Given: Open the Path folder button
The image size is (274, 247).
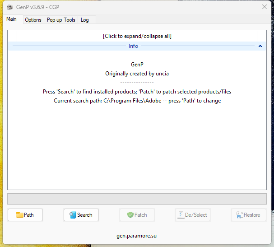Looking at the screenshot, I should (x=25, y=215).
